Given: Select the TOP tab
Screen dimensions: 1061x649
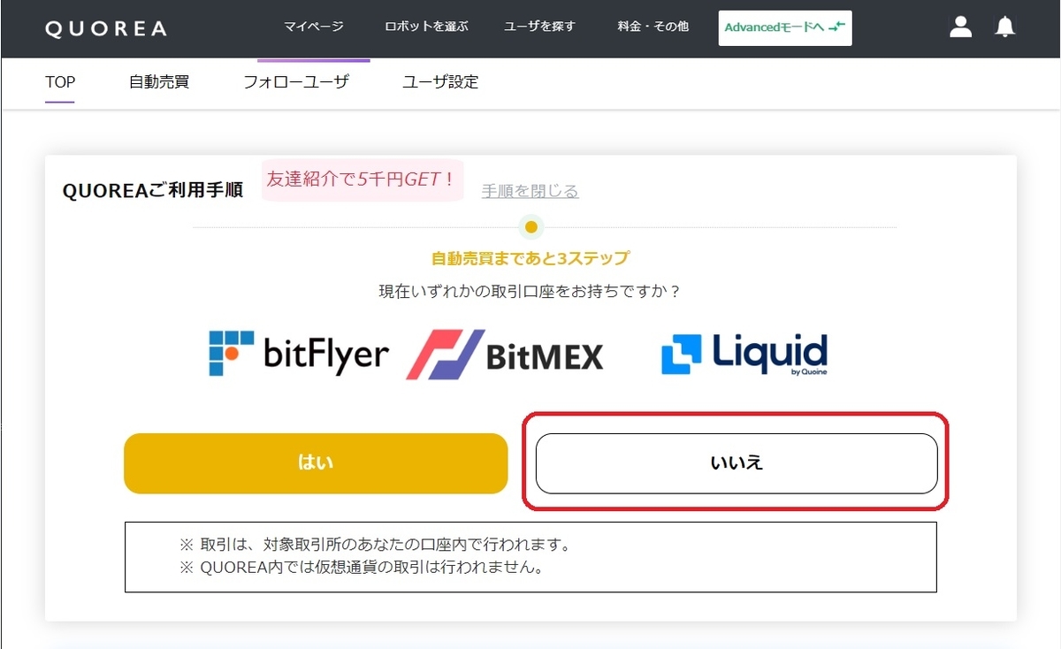Looking at the screenshot, I should click(x=60, y=82).
